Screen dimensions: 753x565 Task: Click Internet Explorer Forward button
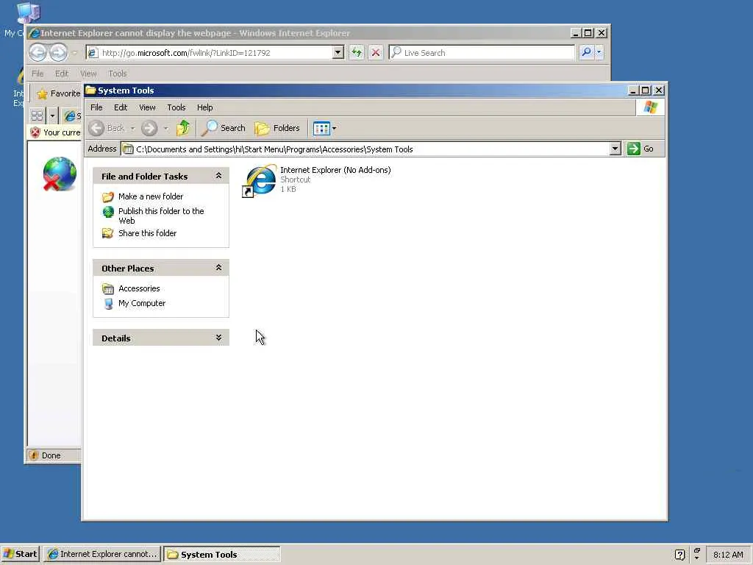pos(58,52)
